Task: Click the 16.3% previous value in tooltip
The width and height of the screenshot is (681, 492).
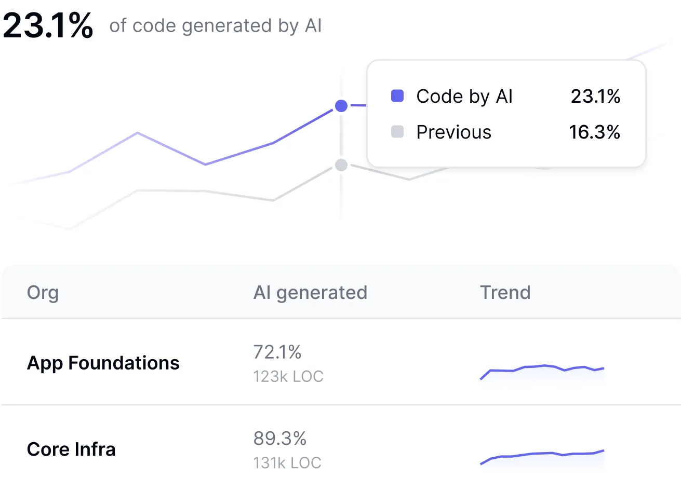Action: click(x=594, y=132)
